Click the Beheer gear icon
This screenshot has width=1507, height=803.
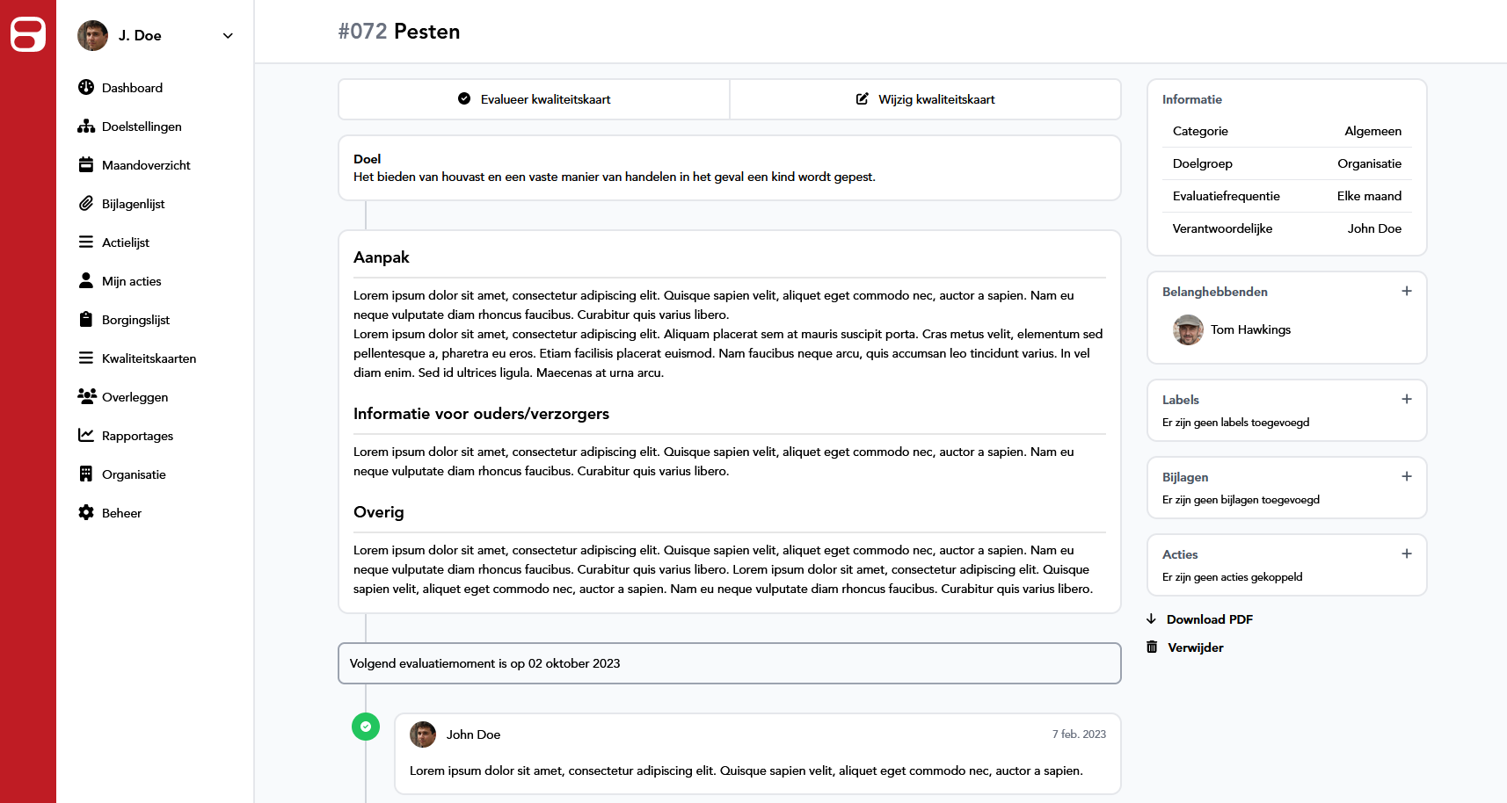pyautogui.click(x=86, y=513)
